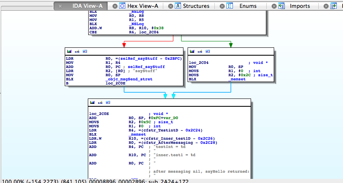Click the Imports tab icon
343x183 pixels.
pos(282,6)
